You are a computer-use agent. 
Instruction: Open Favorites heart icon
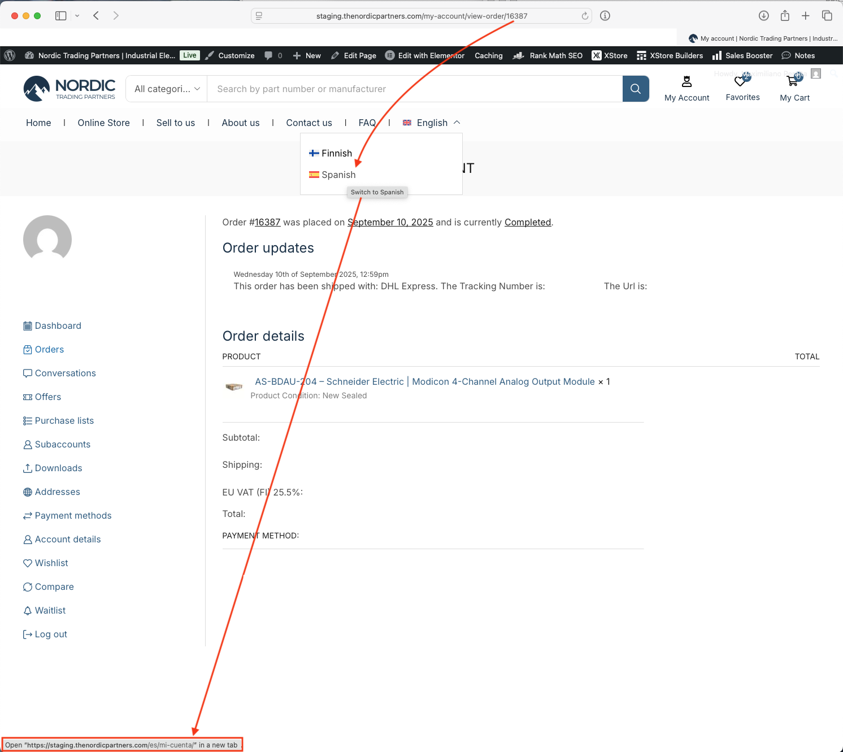point(741,81)
